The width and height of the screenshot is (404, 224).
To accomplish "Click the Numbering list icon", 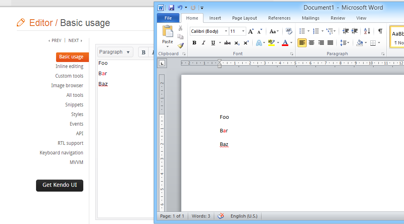I will 316,31.
